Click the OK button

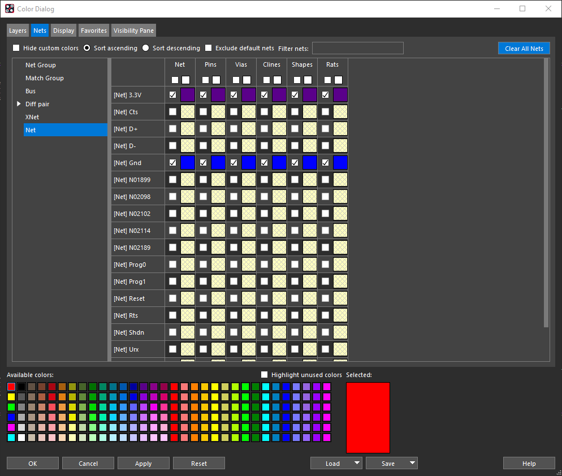[x=33, y=463]
